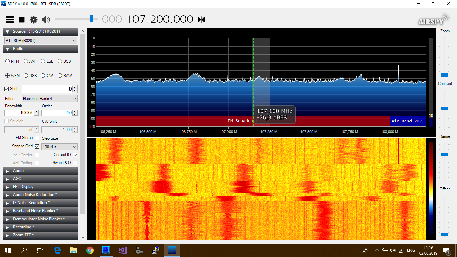Open Microsoft Edge from the taskbar

click(x=57, y=250)
